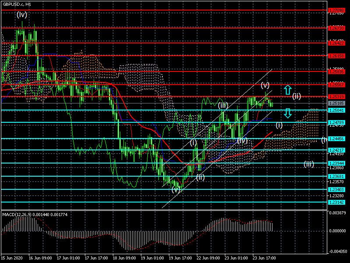This screenshot has height=263, width=350.
Task: Click the 19 Jun 17:00 time label
Action: 180,258
